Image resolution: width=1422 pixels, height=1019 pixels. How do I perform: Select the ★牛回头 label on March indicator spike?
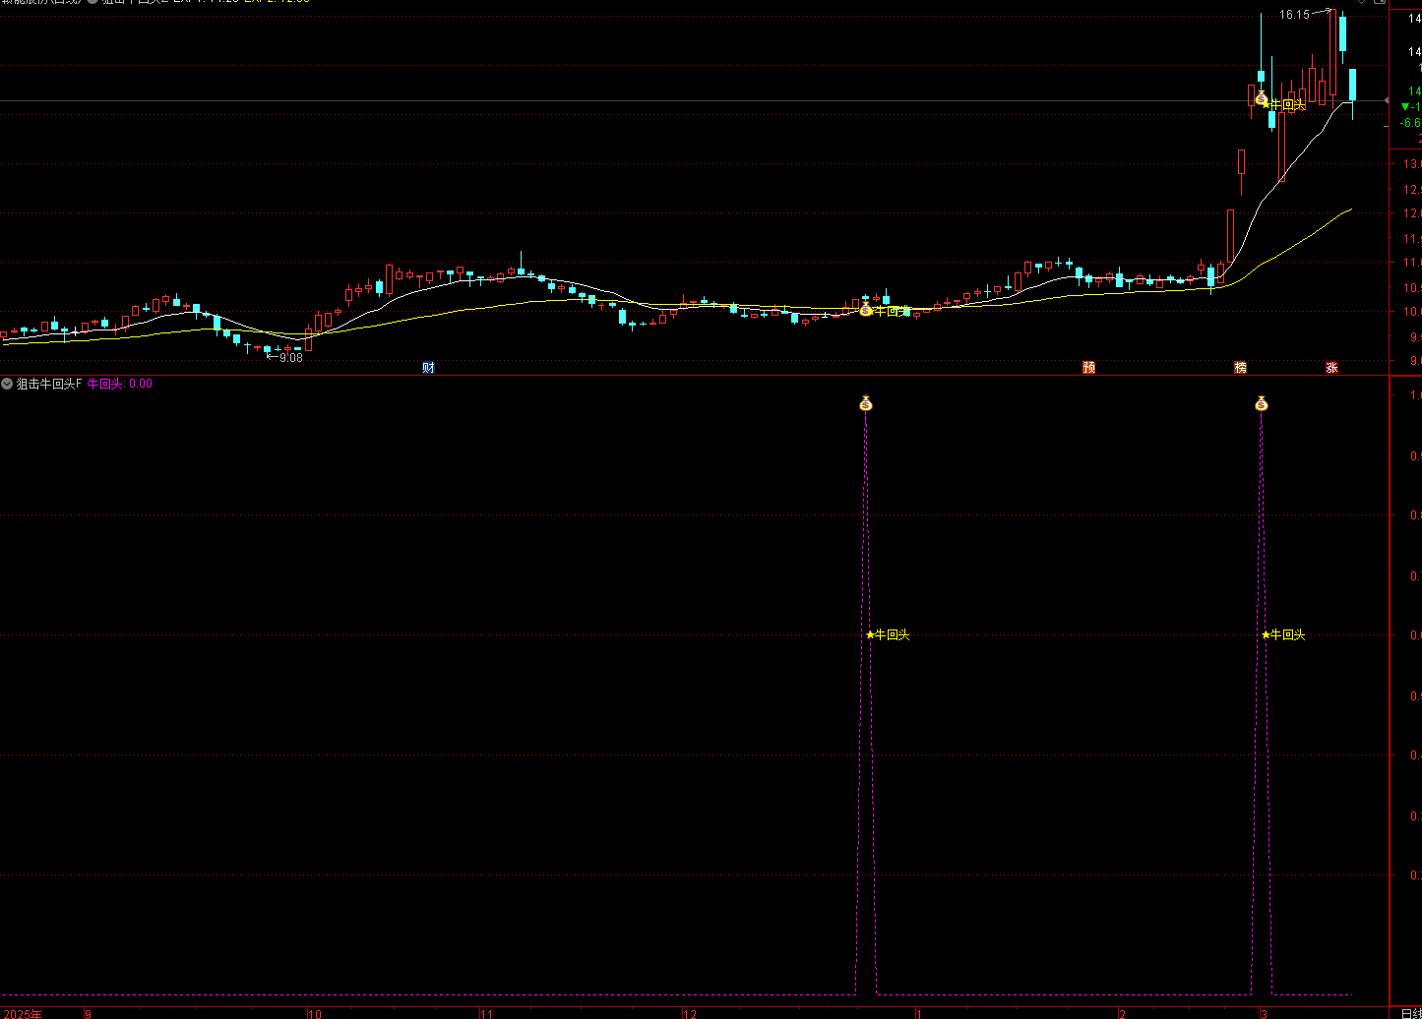1283,634
